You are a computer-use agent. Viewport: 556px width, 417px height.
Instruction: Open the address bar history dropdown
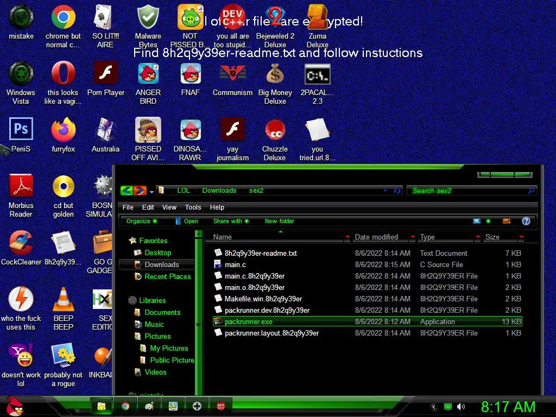click(x=386, y=191)
